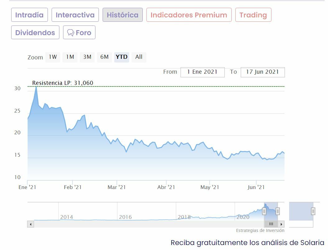The width and height of the screenshot is (328, 250).
Task: Select the 1M zoom range
Action: click(70, 57)
